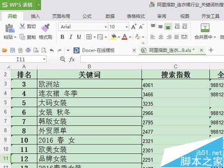
Task: Click the Print icon
Action: point(28,50)
